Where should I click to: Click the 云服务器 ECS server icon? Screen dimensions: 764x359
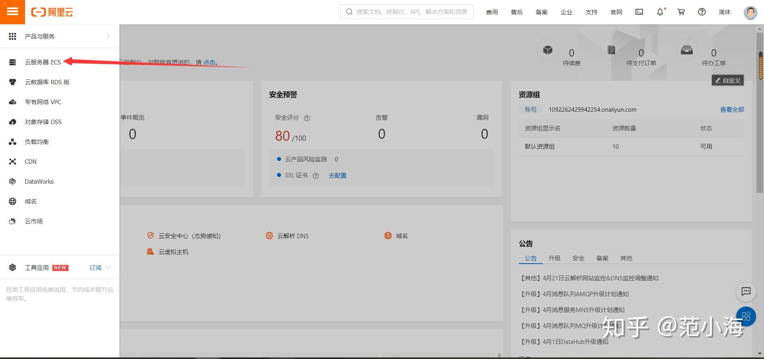13,62
